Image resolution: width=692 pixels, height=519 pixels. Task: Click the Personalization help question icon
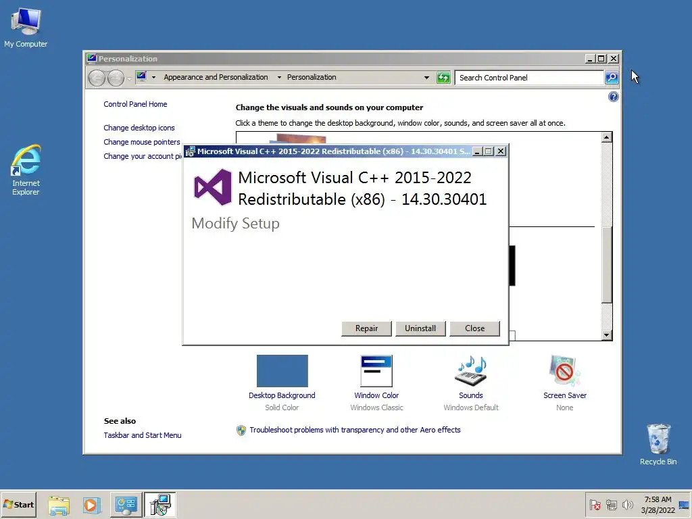click(x=613, y=97)
